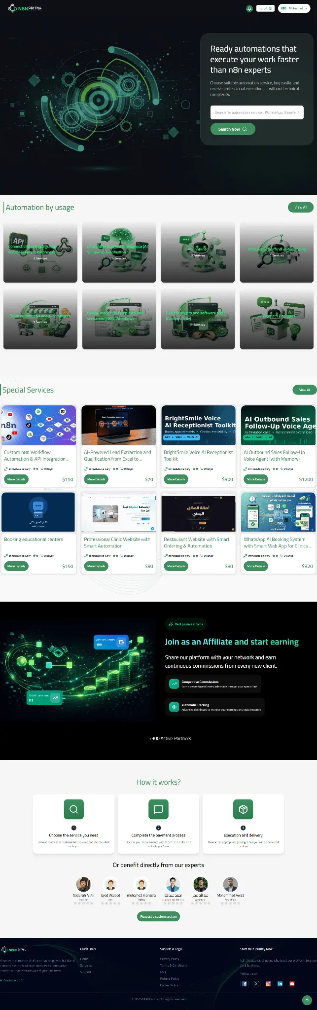
Task: Click More Details on Booking educational centers card
Action: click(x=16, y=566)
